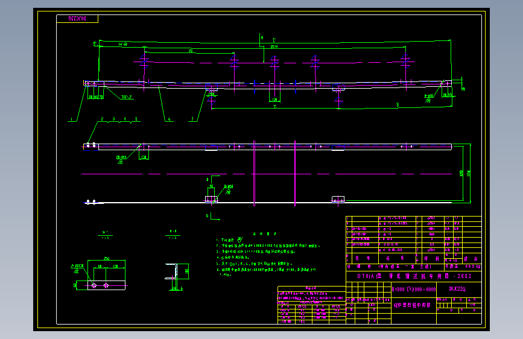Click part callout number 4
Image resolution: width=523 pixels, height=339 pixels.
click(x=125, y=119)
